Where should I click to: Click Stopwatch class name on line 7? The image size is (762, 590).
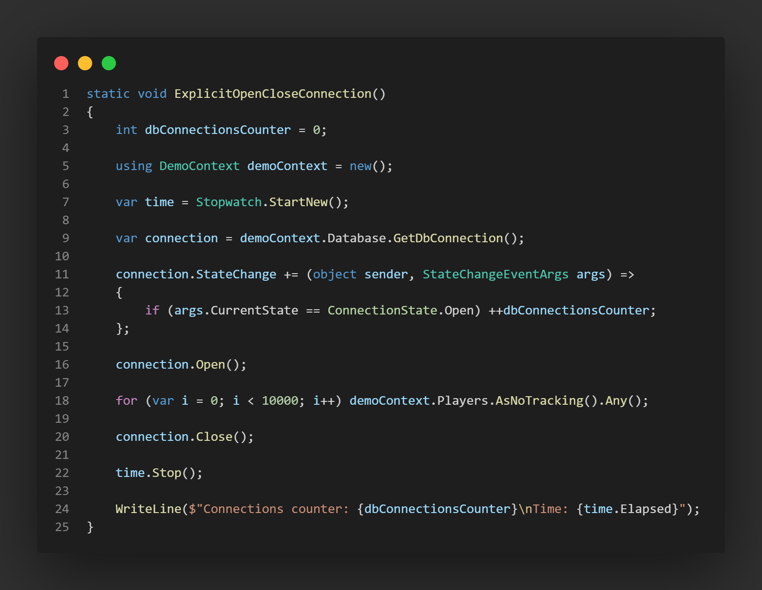[229, 202]
